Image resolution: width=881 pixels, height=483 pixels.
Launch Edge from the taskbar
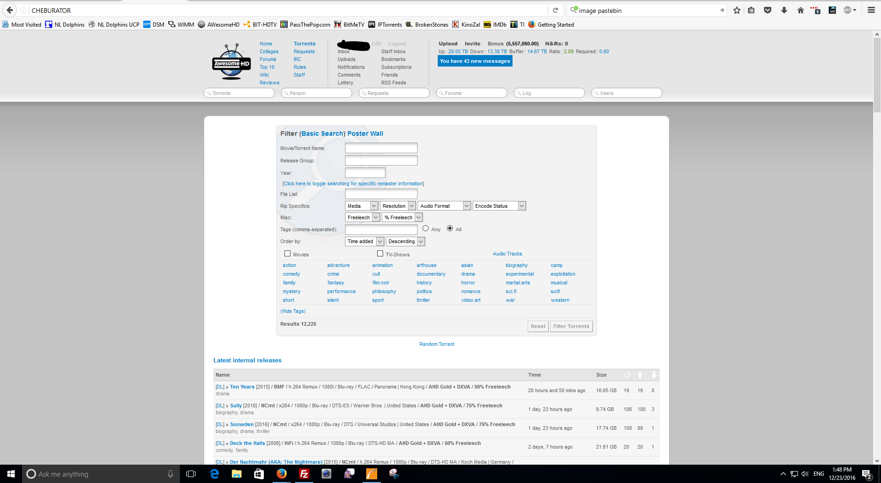tap(214, 474)
